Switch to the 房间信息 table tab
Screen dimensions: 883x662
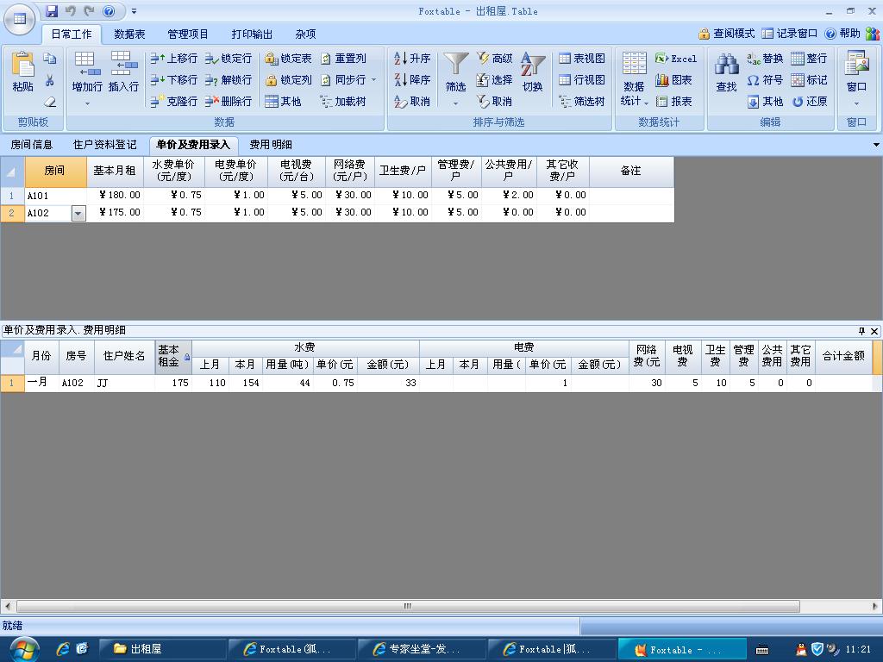(x=32, y=145)
